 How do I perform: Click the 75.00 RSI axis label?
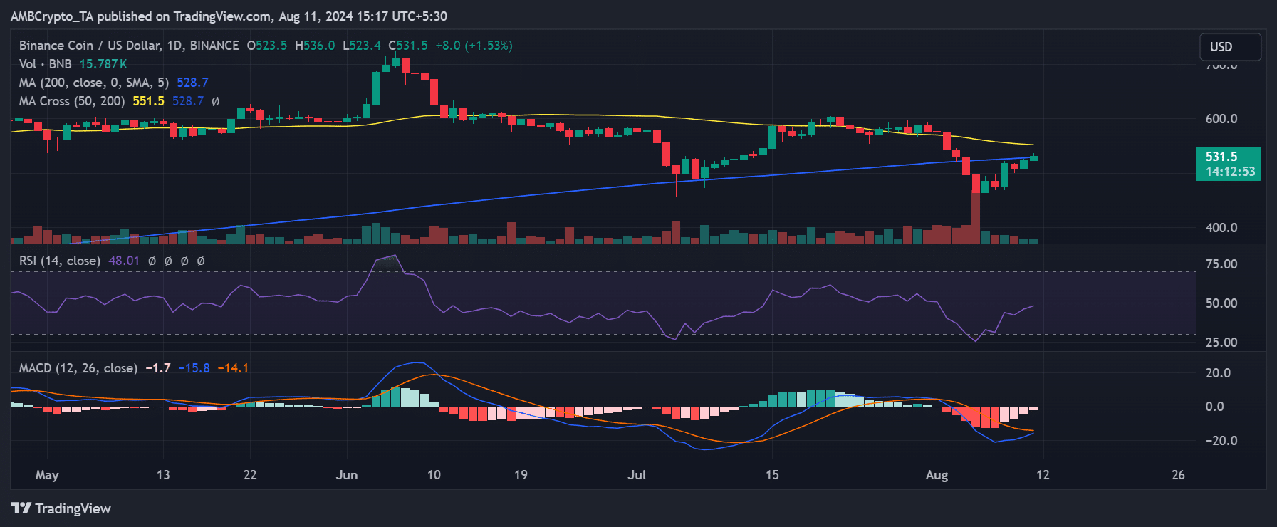point(1221,264)
